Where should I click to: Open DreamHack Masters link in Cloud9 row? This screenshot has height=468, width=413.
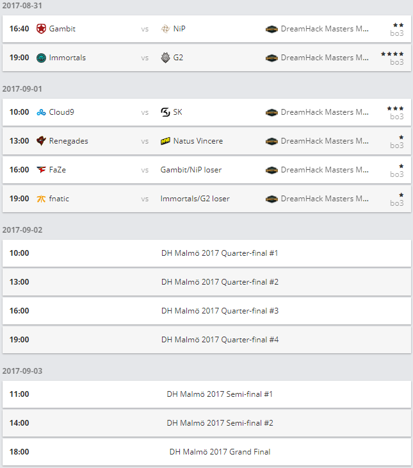(325, 112)
